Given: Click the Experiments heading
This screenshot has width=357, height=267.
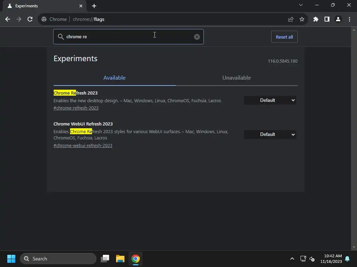Looking at the screenshot, I should pos(75,58).
